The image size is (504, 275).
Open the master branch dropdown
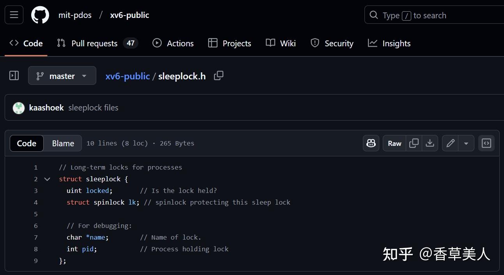pyautogui.click(x=62, y=75)
